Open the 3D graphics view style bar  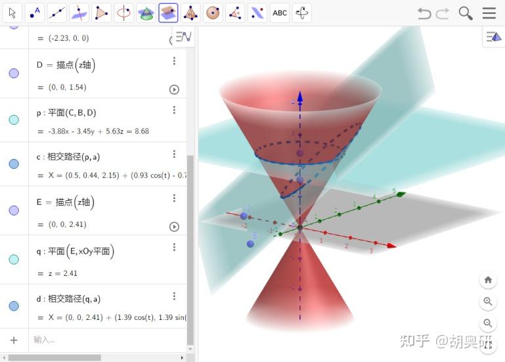click(493, 36)
